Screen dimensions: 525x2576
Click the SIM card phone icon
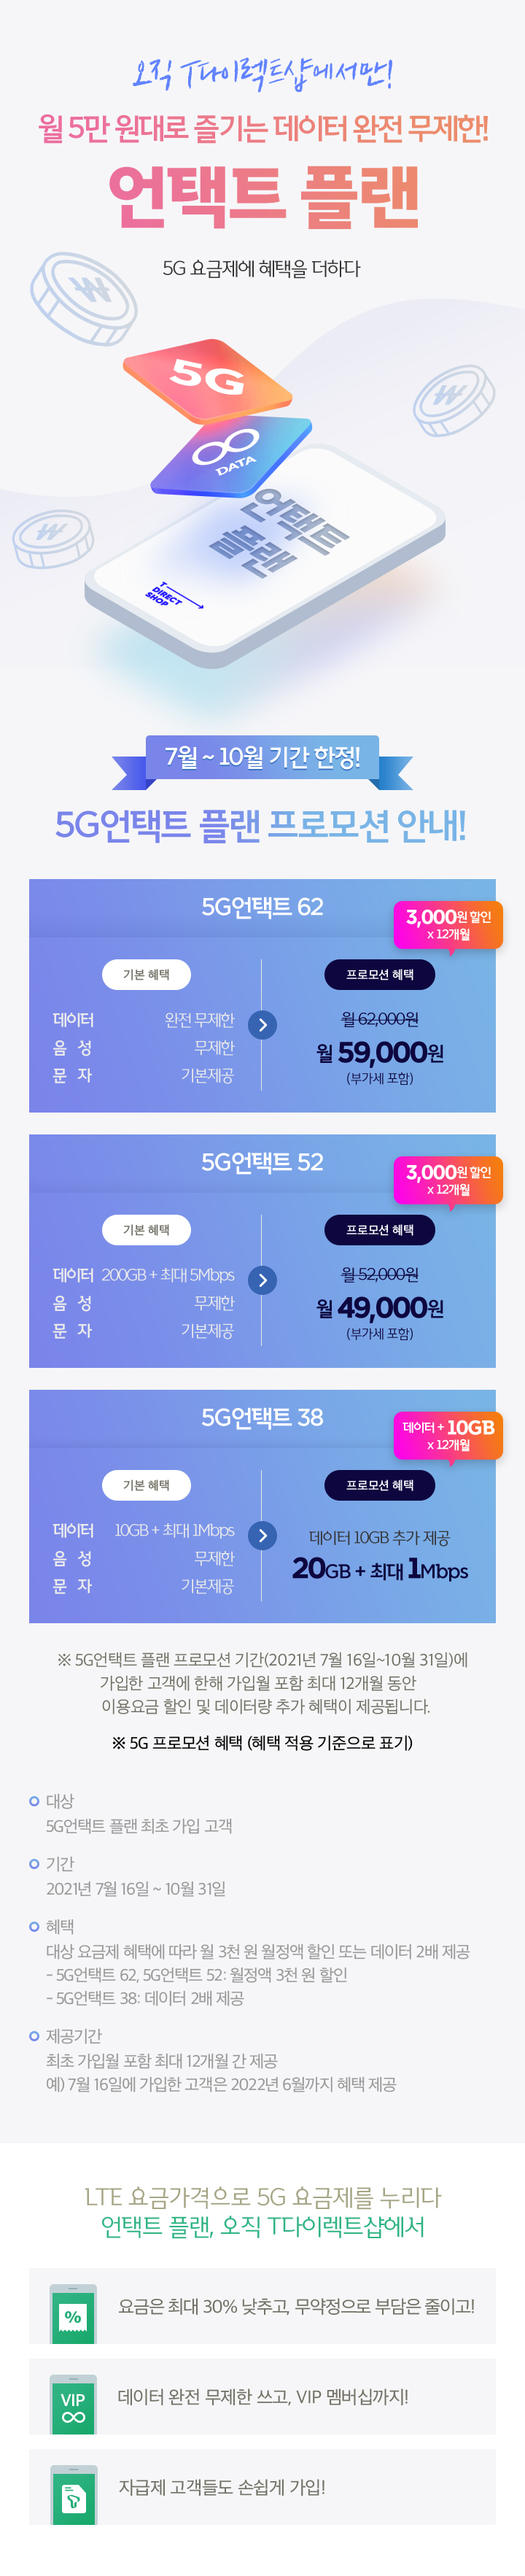[x=73, y=2495]
